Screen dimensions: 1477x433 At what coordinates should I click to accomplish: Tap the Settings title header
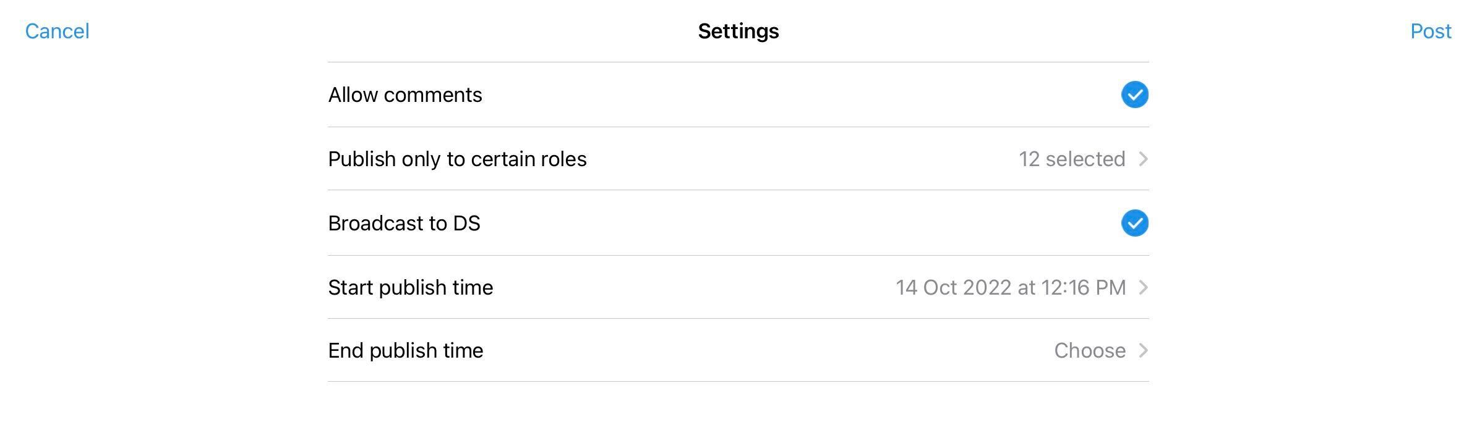[738, 31]
